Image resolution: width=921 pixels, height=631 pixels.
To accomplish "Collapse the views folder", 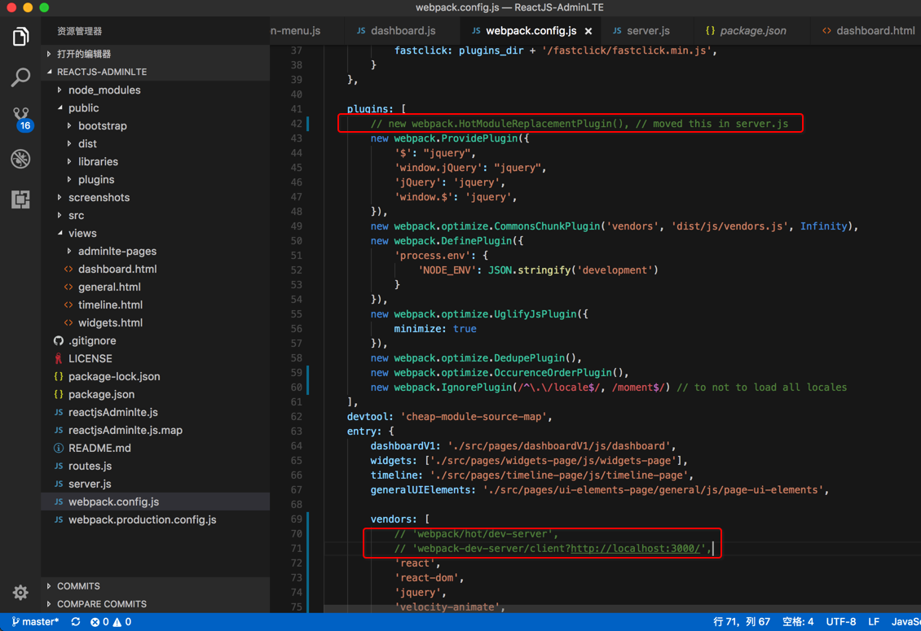I will pyautogui.click(x=82, y=234).
